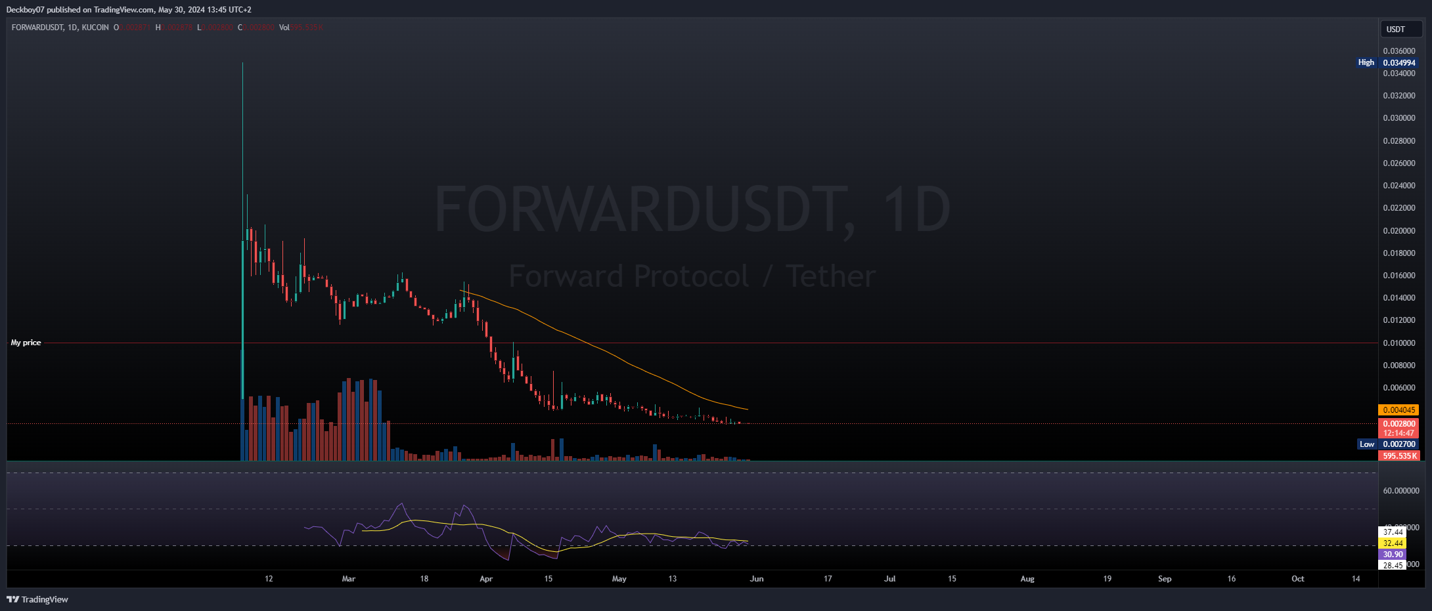Click the 0.010000 price axis tick
The image size is (1432, 611).
1399,343
